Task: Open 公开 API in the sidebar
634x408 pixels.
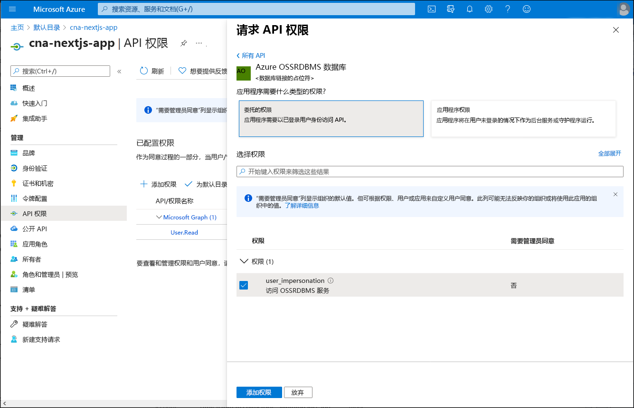Action: coord(35,229)
